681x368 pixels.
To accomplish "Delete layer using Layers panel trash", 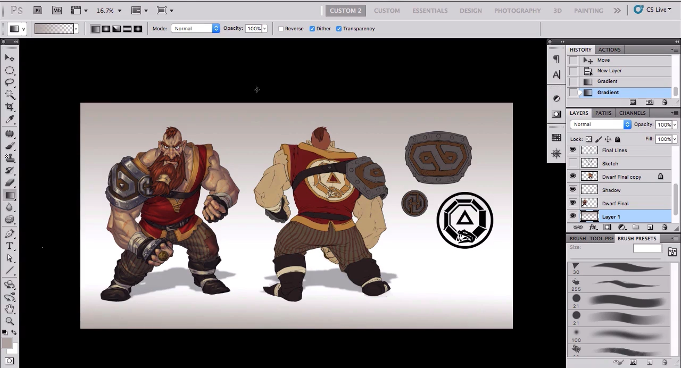I will click(664, 228).
